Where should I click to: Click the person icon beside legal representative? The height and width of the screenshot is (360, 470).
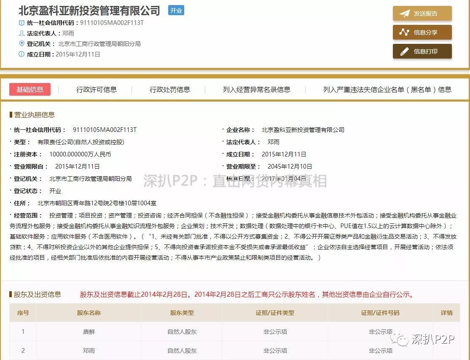tap(21, 33)
